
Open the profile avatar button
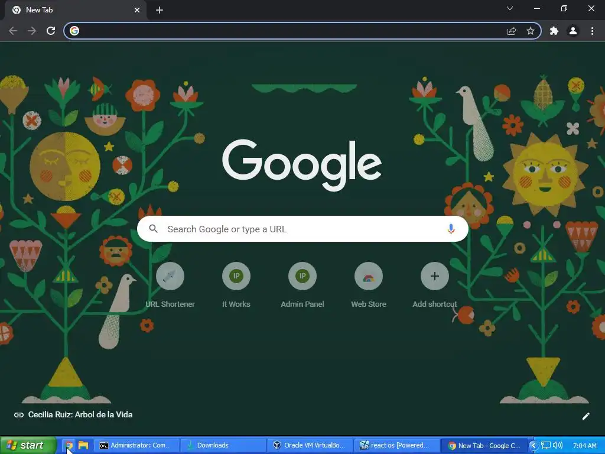pyautogui.click(x=573, y=31)
